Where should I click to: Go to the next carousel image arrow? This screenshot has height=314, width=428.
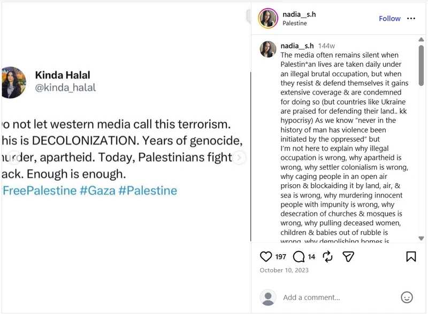(239, 158)
